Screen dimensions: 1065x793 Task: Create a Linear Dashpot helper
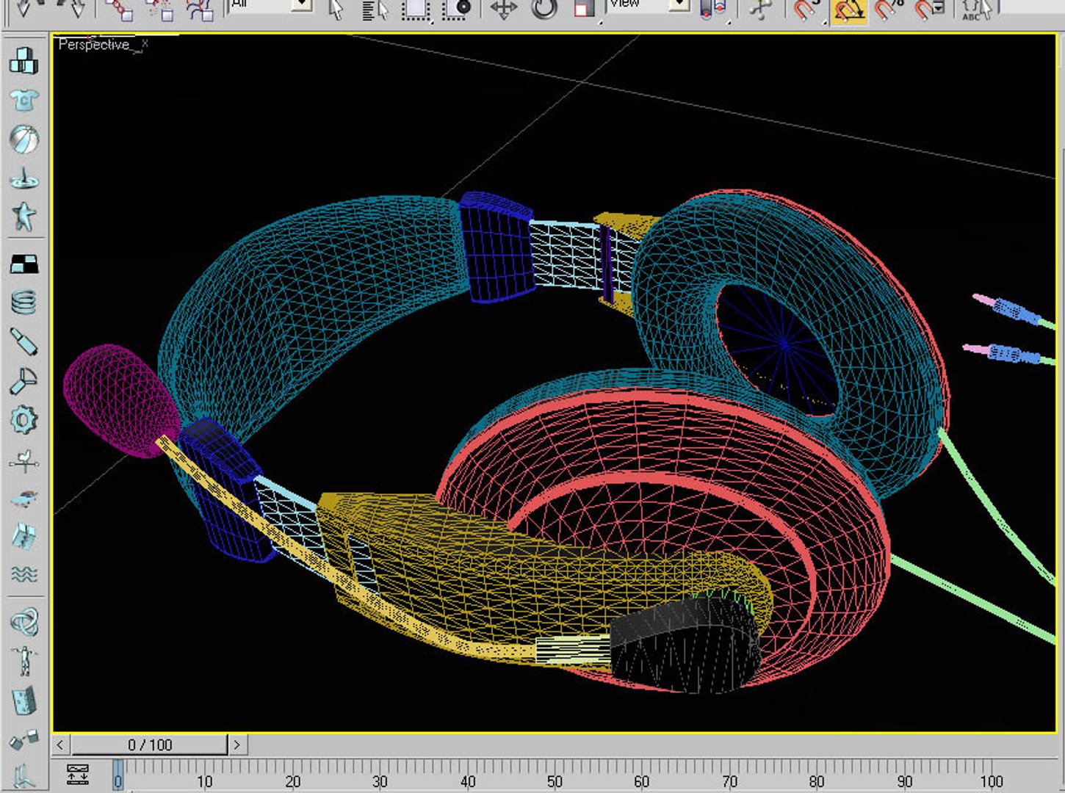click(24, 341)
